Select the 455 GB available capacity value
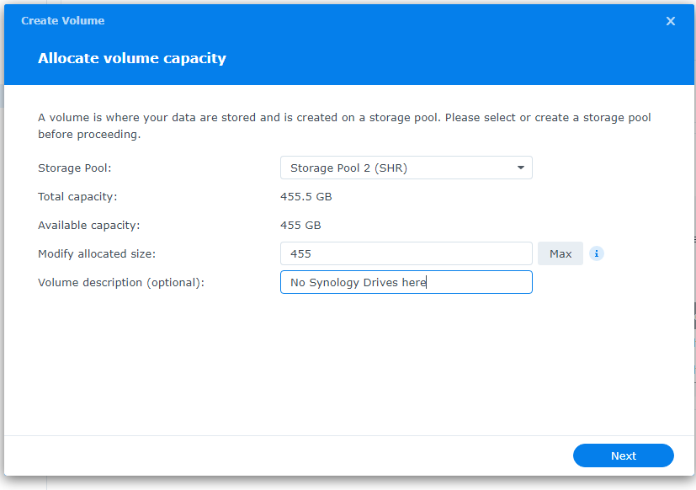 [300, 226]
